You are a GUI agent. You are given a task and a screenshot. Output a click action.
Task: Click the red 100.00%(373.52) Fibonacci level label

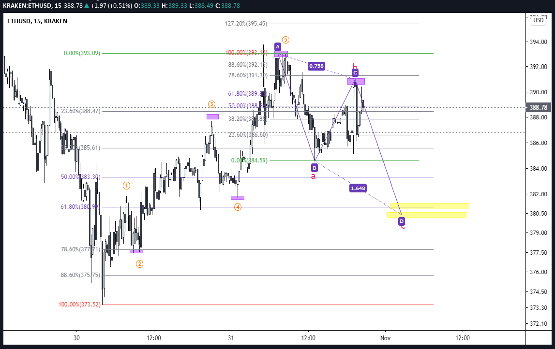(79, 305)
